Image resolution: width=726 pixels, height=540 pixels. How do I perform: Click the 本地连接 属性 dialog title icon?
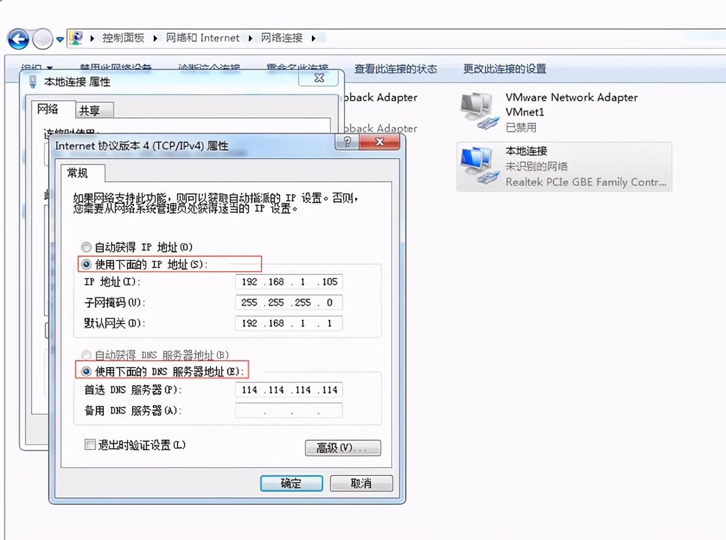click(33, 81)
